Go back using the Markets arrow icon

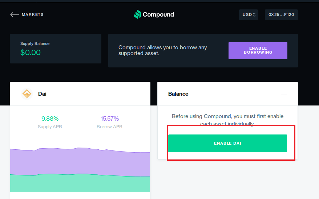(15, 14)
